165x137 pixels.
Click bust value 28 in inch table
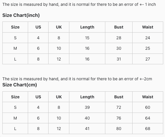point(119,38)
